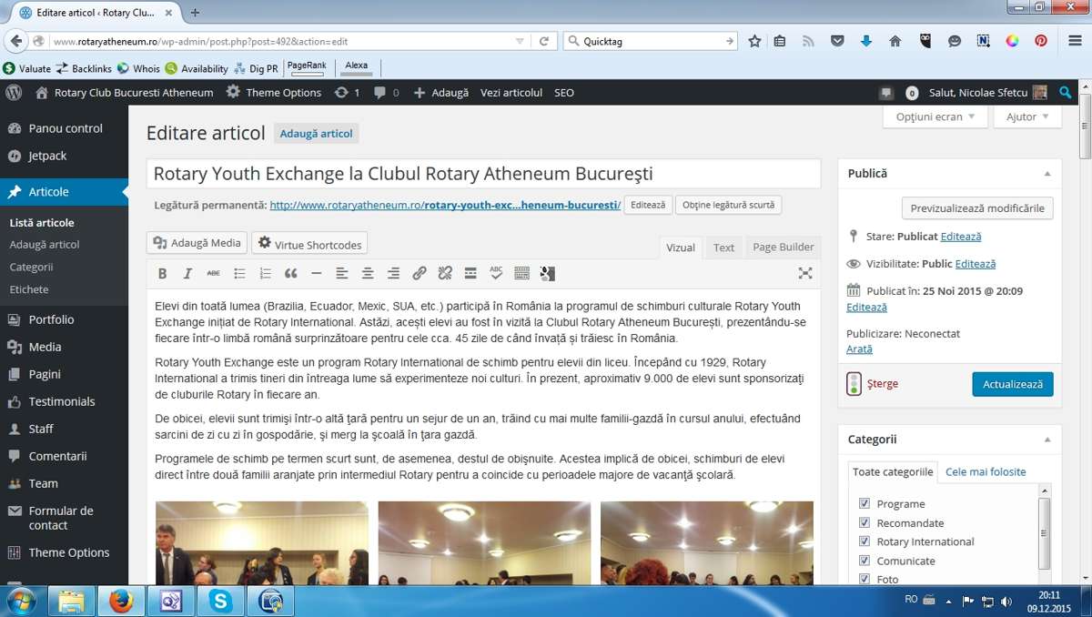Enable distraction-free fullscreen writing mode

click(804, 273)
